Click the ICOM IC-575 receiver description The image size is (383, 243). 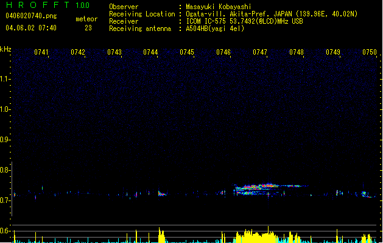244,21
